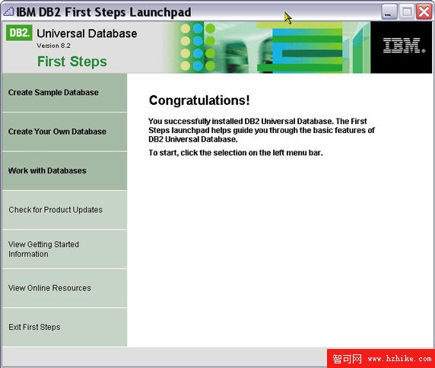Image resolution: width=435 pixels, height=368 pixels.
Task: Open Check for Product Updates
Action: coord(65,210)
